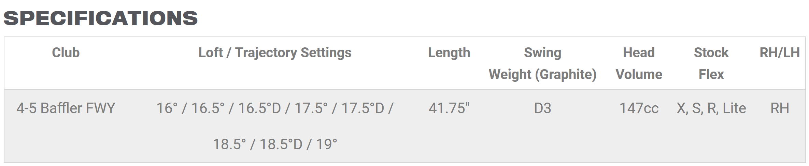Select the first line of loft settings
The width and height of the screenshot is (809, 166).
[x=275, y=108]
